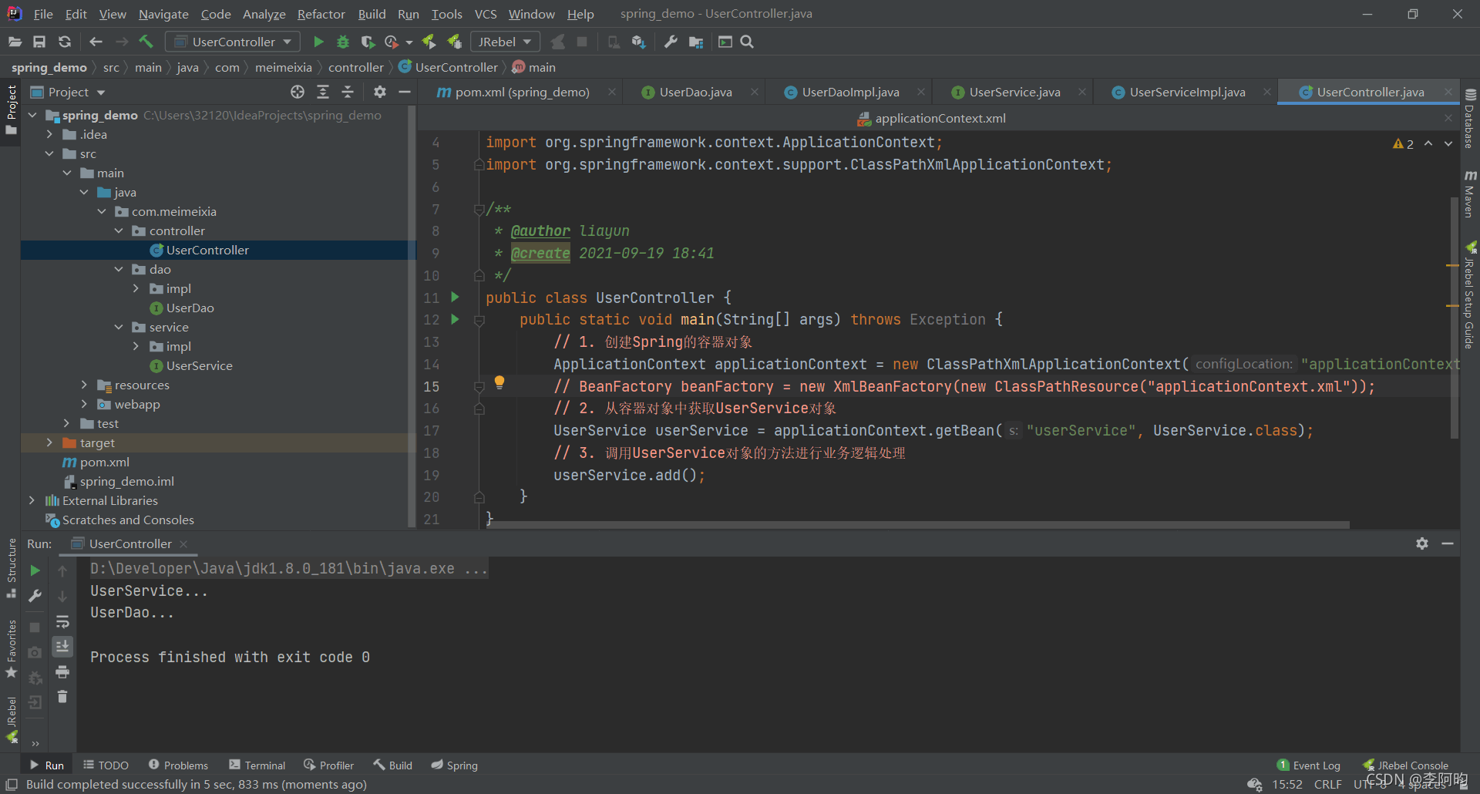1480x794 pixels.
Task: Open JRebel Setup Guide side panel
Action: pyautogui.click(x=1470, y=295)
